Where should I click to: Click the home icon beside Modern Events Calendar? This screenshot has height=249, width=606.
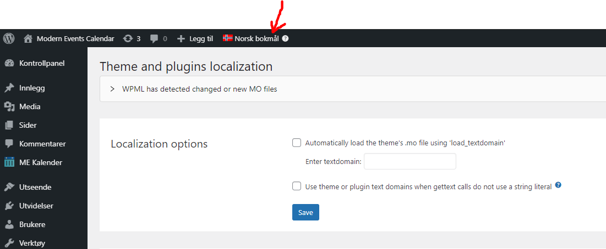(x=28, y=38)
